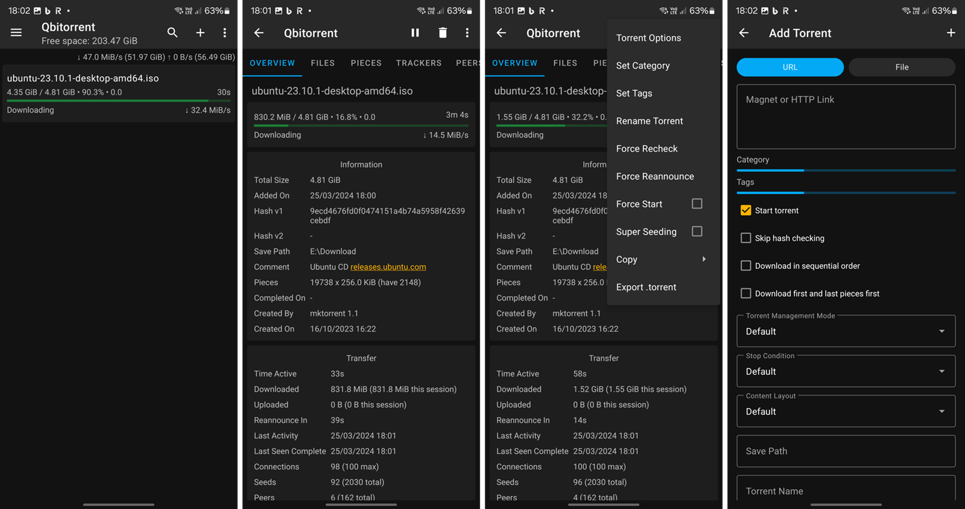Tap search icon in torrent list screen
965x509 pixels.
172,33
